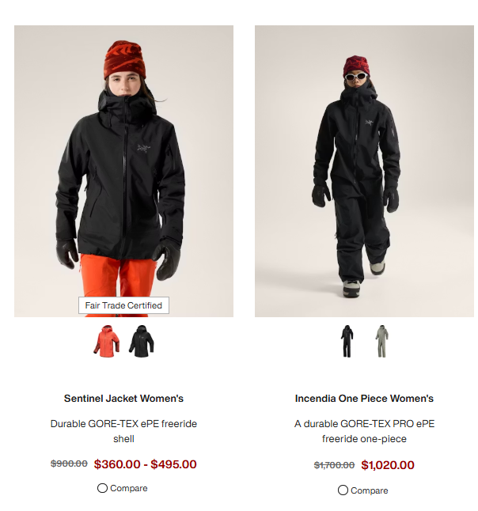Screen dimensions: 478x511
Task: Click the $1,020.00 sale price
Action: click(x=388, y=465)
